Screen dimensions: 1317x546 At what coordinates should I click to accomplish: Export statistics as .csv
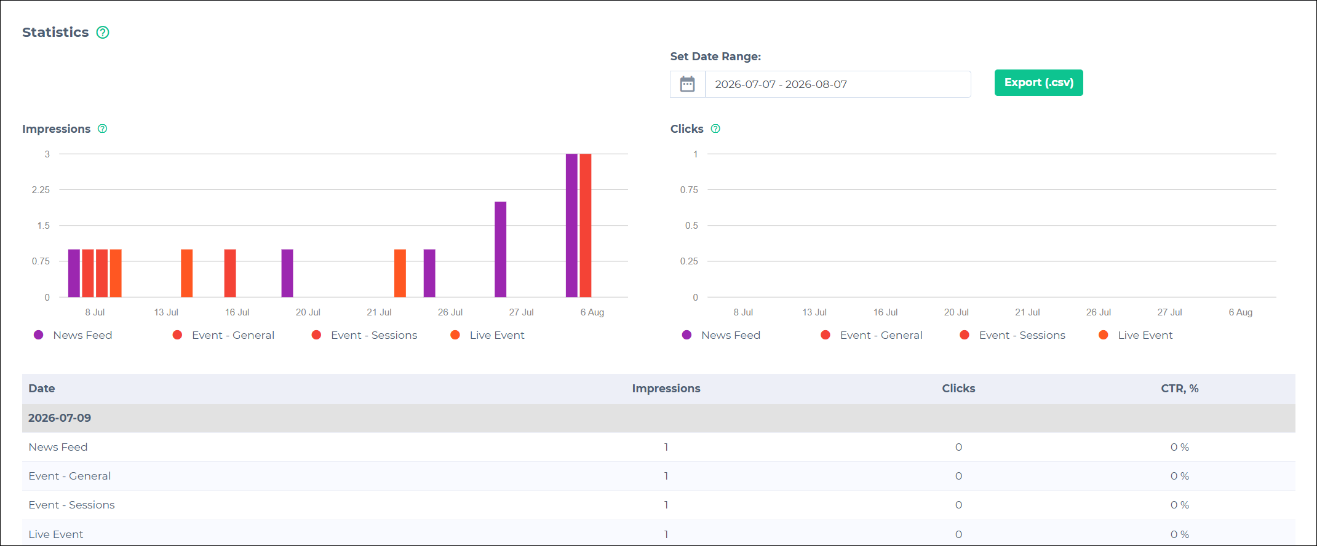point(1038,82)
